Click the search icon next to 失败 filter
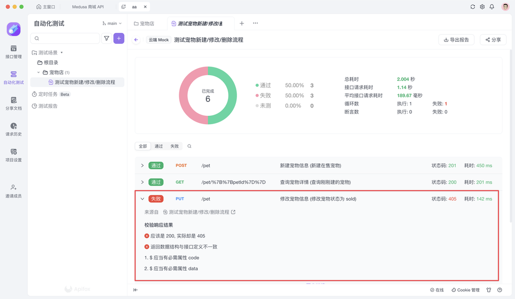 pos(190,146)
